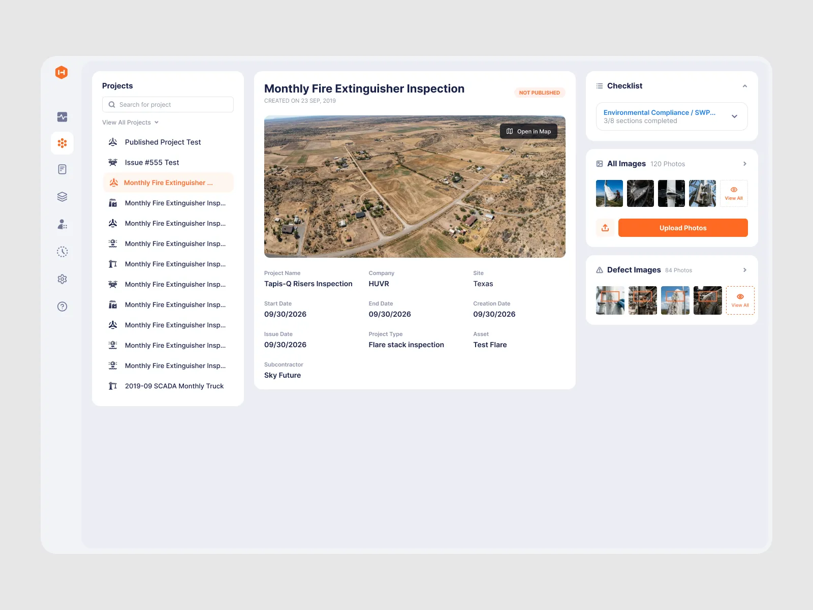Click the Sky Future subcontractor value
813x610 pixels.
(x=283, y=376)
